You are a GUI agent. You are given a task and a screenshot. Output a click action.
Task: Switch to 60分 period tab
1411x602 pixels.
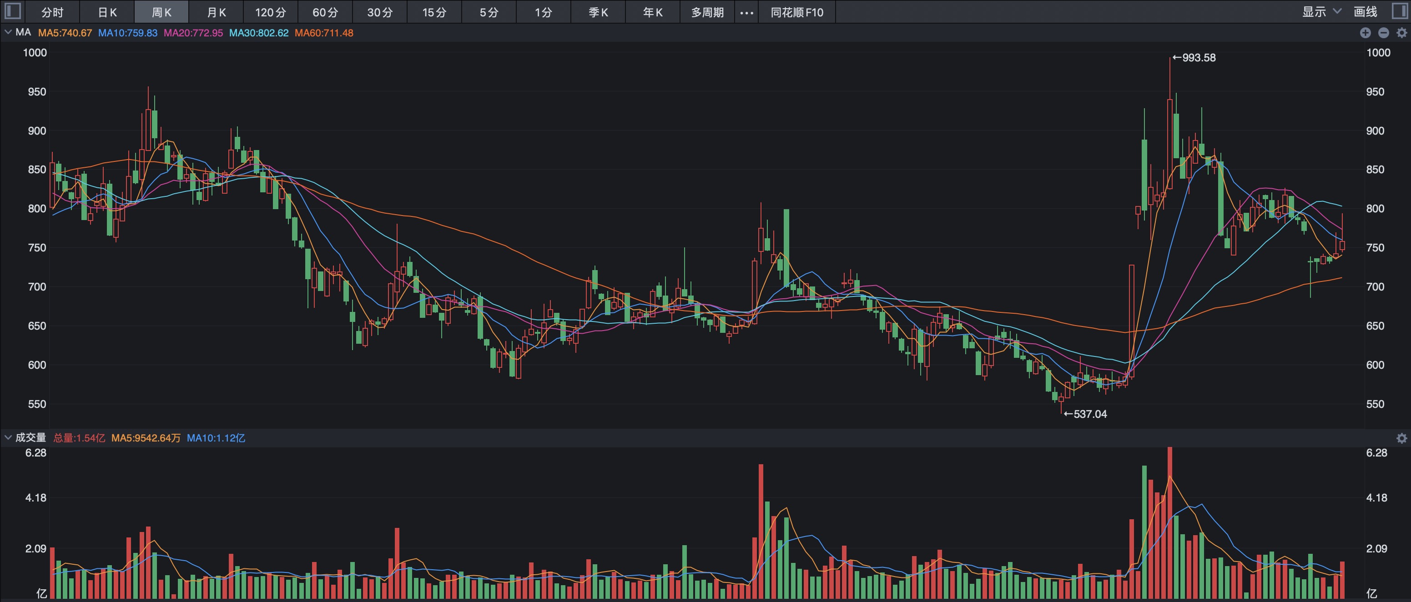(325, 12)
